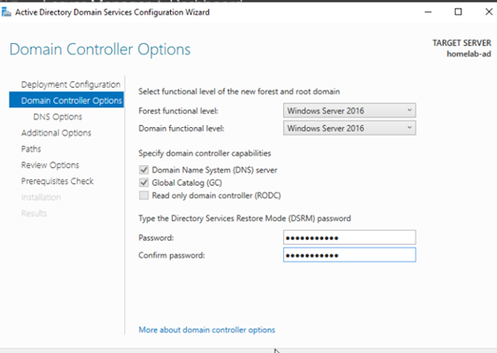Click the homelab-ad target server name
Image resolution: width=497 pixels, height=353 pixels.
[469, 54]
